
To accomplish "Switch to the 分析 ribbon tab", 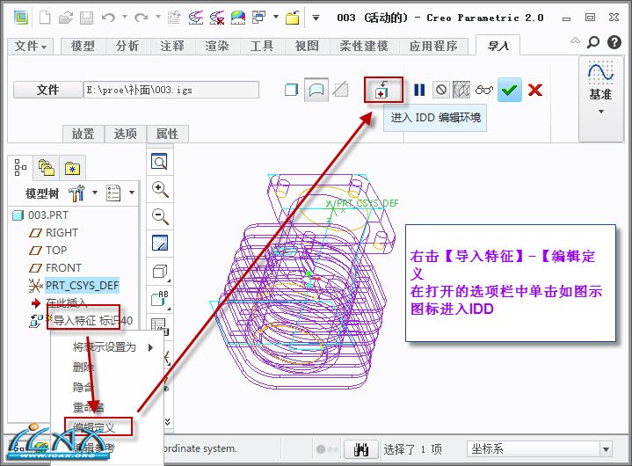I will (127, 47).
